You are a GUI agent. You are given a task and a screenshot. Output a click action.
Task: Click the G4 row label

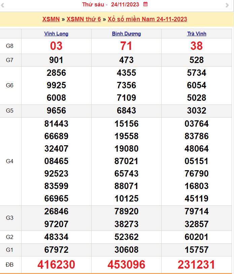(x=10, y=161)
